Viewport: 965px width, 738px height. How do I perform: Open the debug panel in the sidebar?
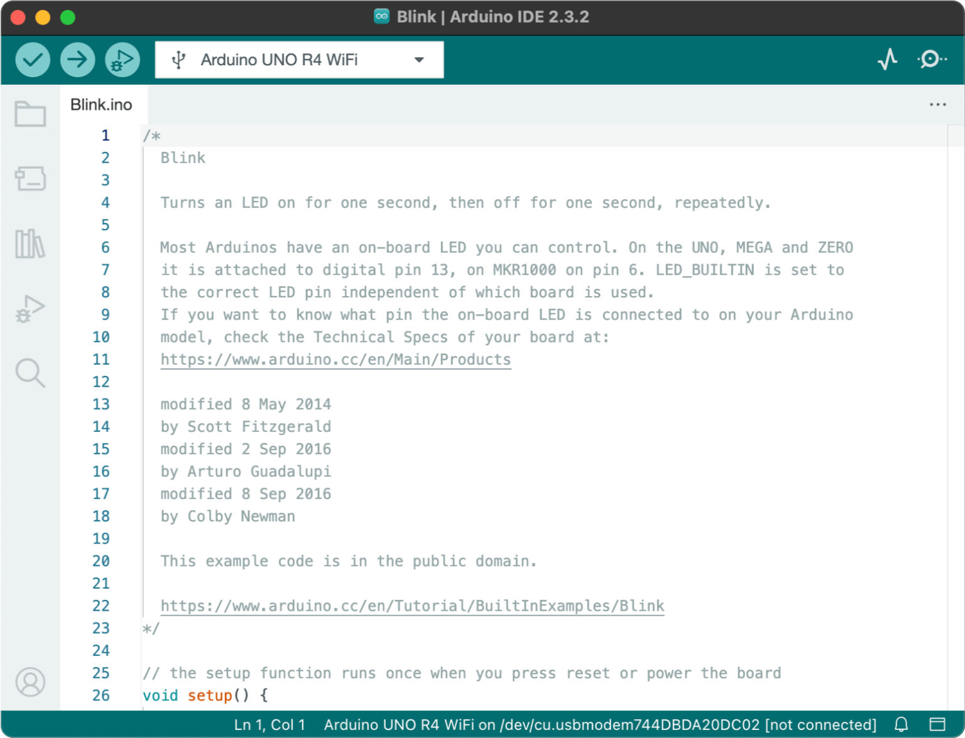(x=30, y=307)
